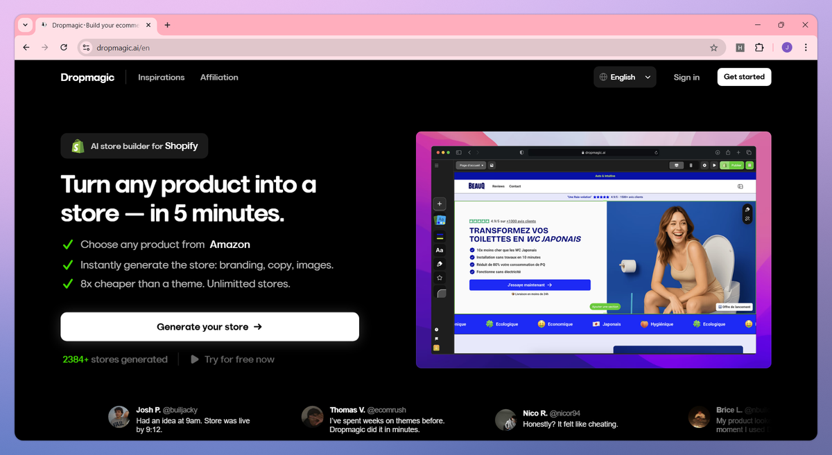This screenshot has height=455, width=832.
Task: Click the Aa typography icon in preview
Action: tap(440, 250)
